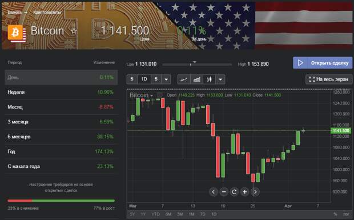Select the 1D timeframe button

[x=144, y=79]
